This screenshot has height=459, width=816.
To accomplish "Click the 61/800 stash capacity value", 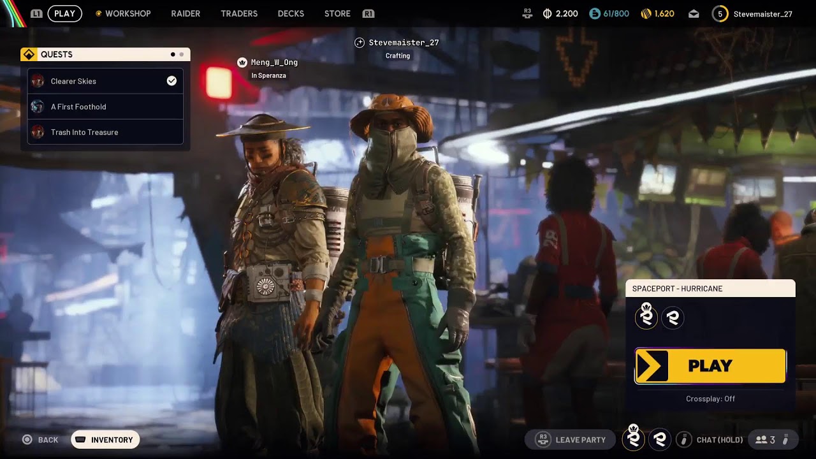I will click(x=616, y=13).
